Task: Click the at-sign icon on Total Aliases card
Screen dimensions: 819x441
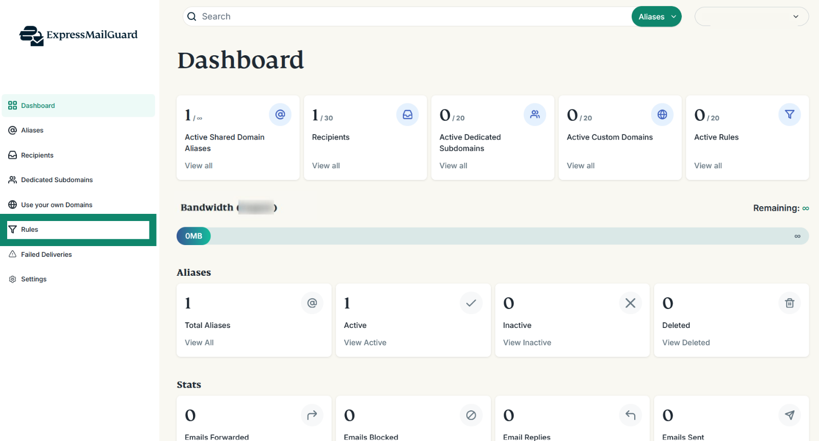Action: click(x=312, y=303)
